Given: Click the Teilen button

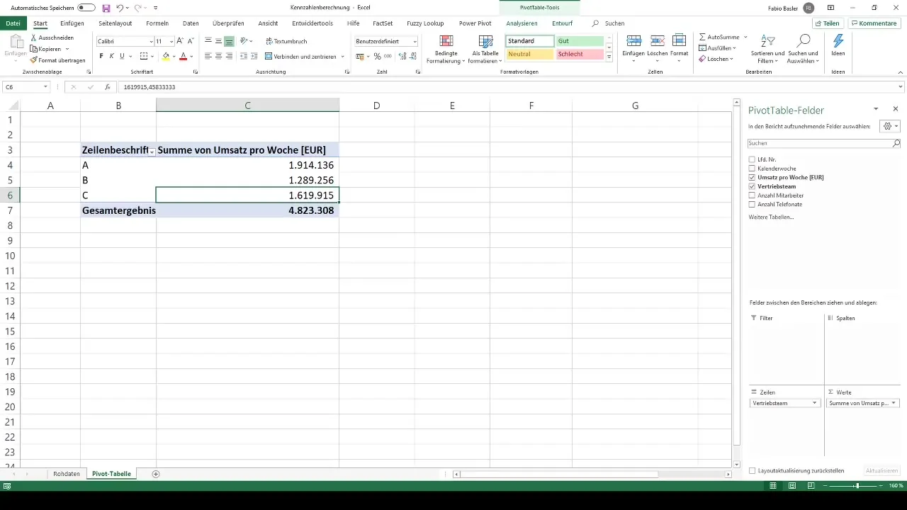Looking at the screenshot, I should [x=827, y=23].
